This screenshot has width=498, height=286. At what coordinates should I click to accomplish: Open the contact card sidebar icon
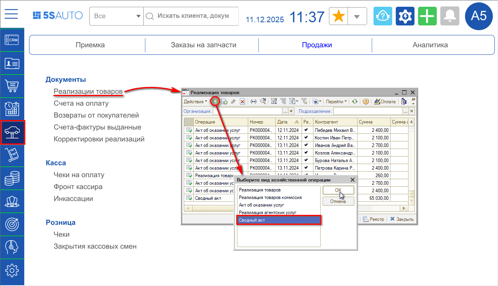[12, 63]
